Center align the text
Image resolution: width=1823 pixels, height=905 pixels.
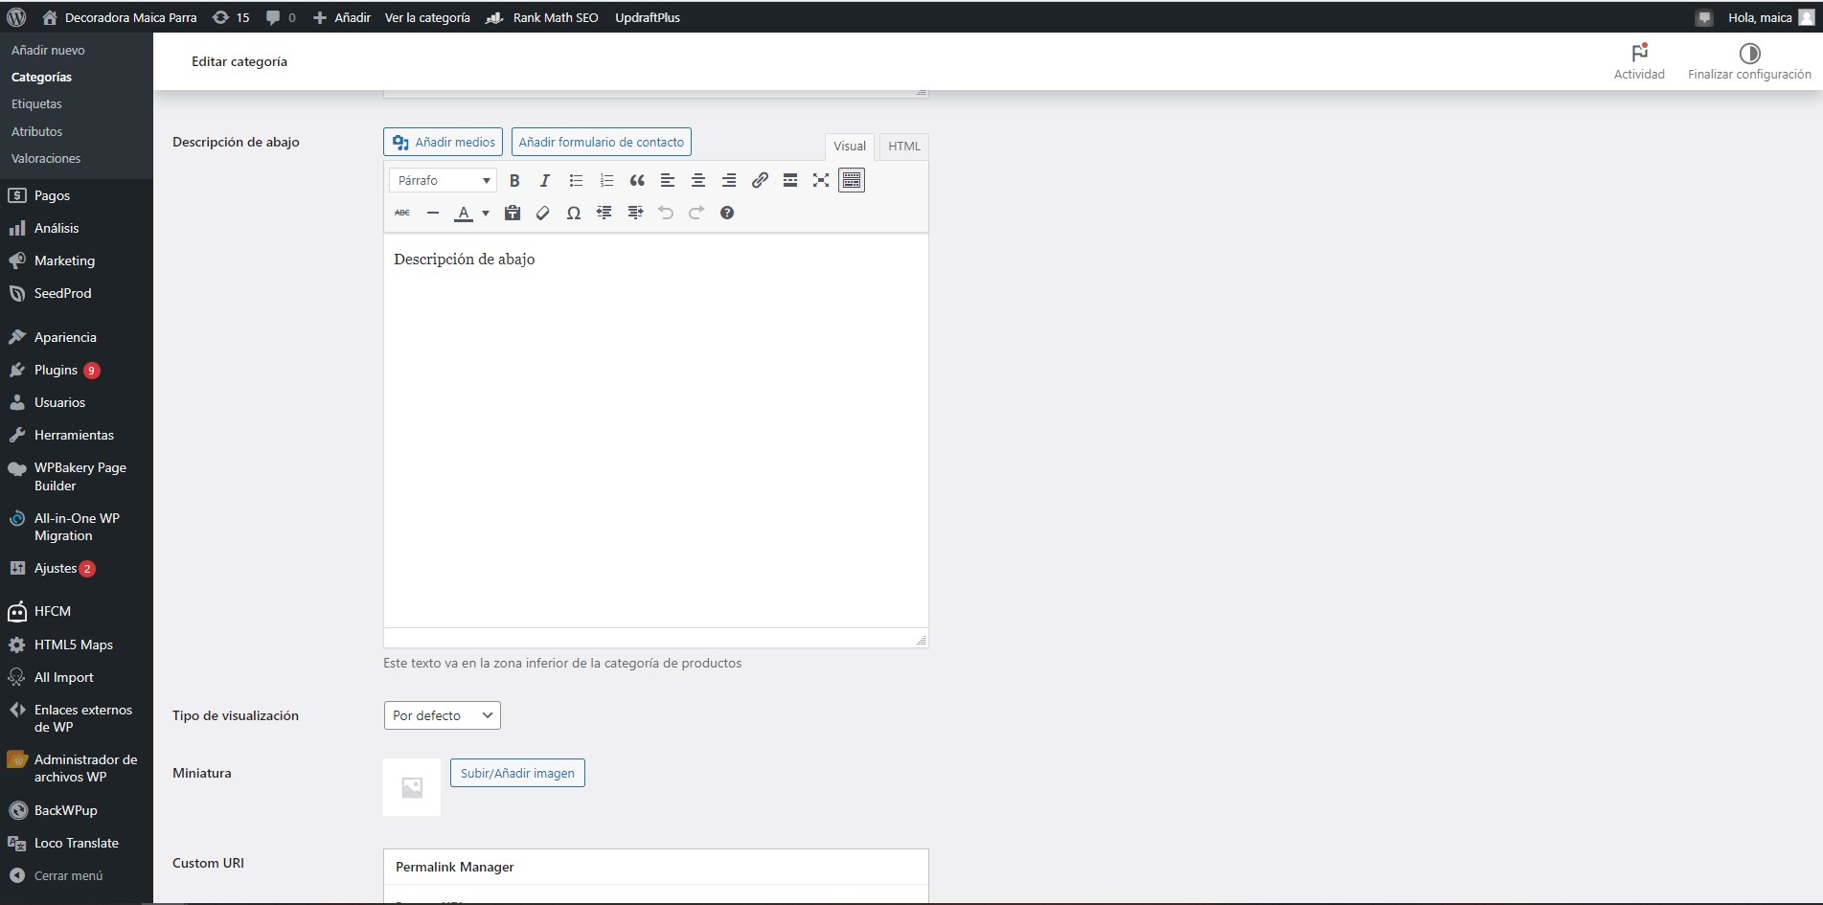[698, 180]
